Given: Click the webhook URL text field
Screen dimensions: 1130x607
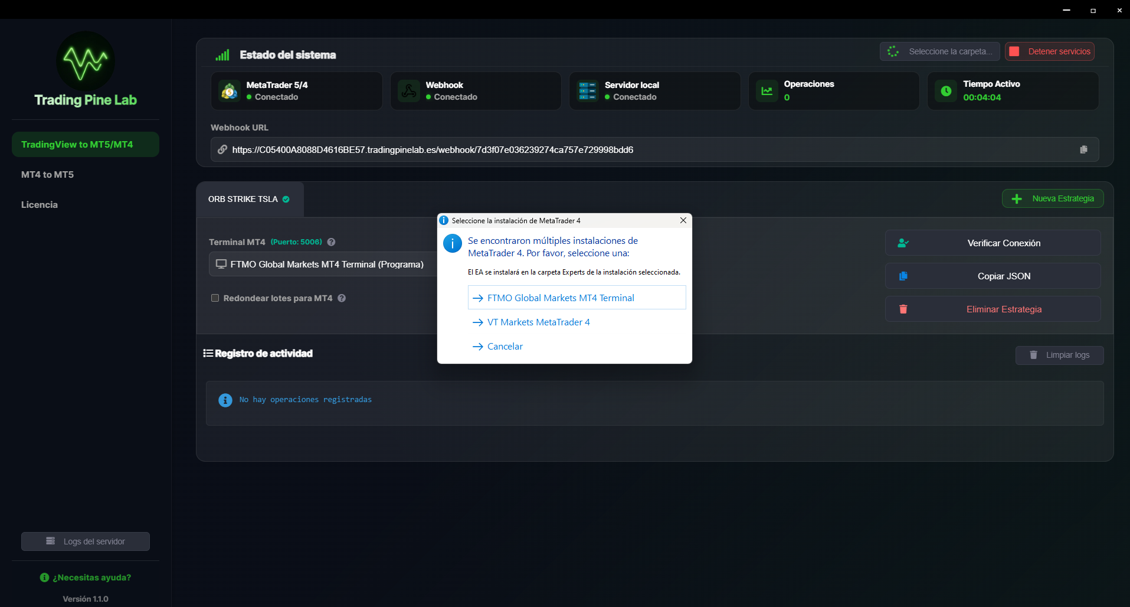Looking at the screenshot, I should click(655, 149).
